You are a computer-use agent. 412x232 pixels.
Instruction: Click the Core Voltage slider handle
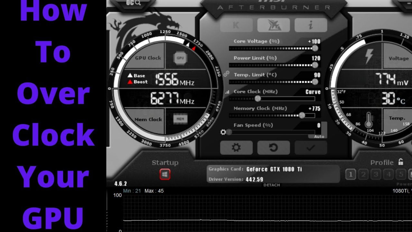click(x=315, y=48)
